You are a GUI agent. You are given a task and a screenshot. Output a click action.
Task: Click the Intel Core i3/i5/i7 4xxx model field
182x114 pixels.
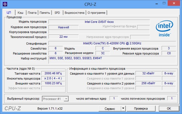[99, 22]
